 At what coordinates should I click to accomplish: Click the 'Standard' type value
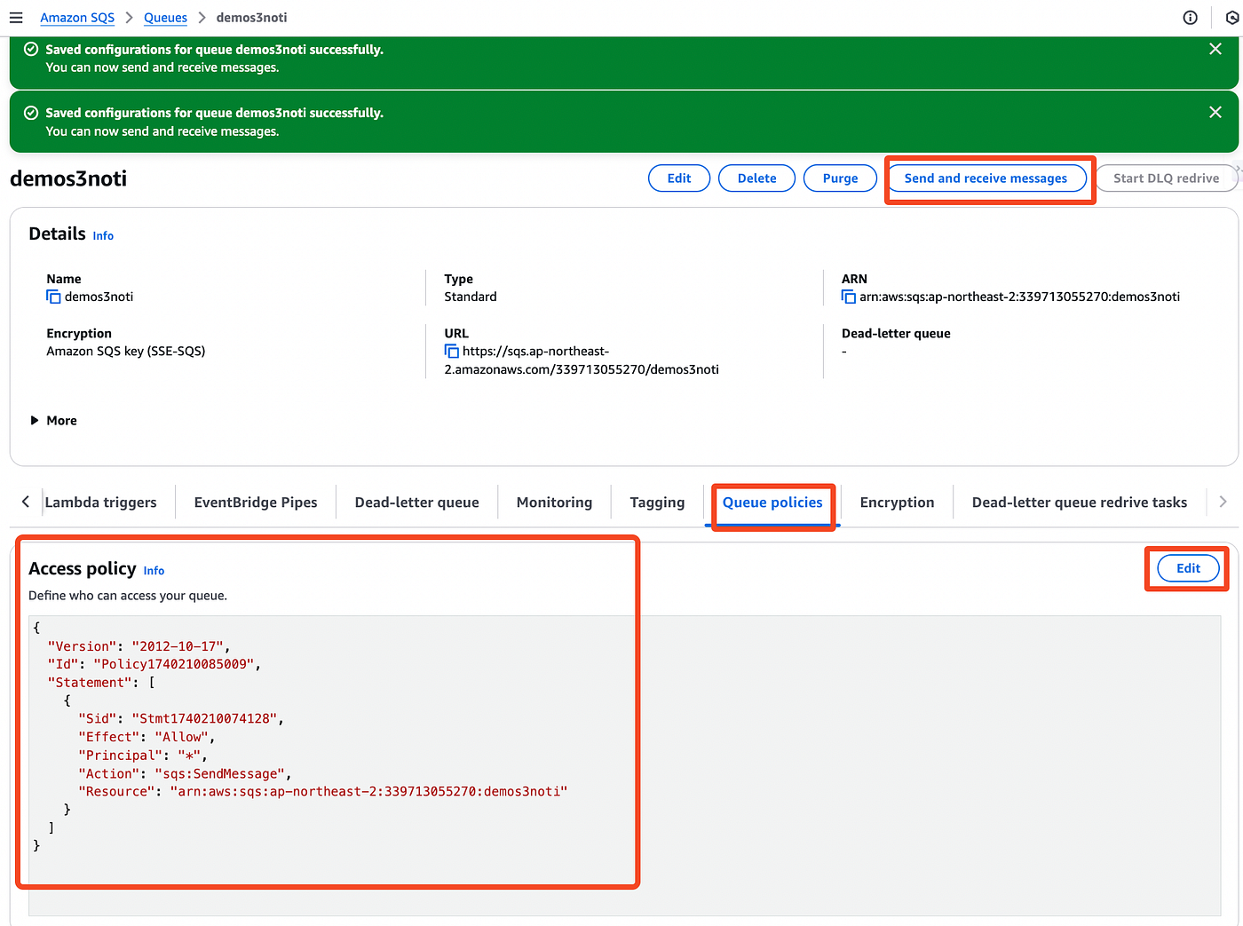pos(471,297)
